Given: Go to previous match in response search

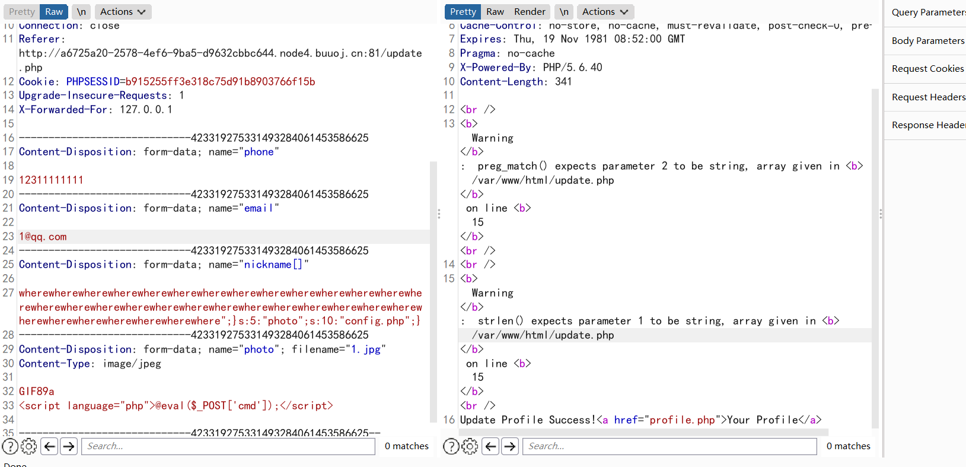Looking at the screenshot, I should click(491, 446).
